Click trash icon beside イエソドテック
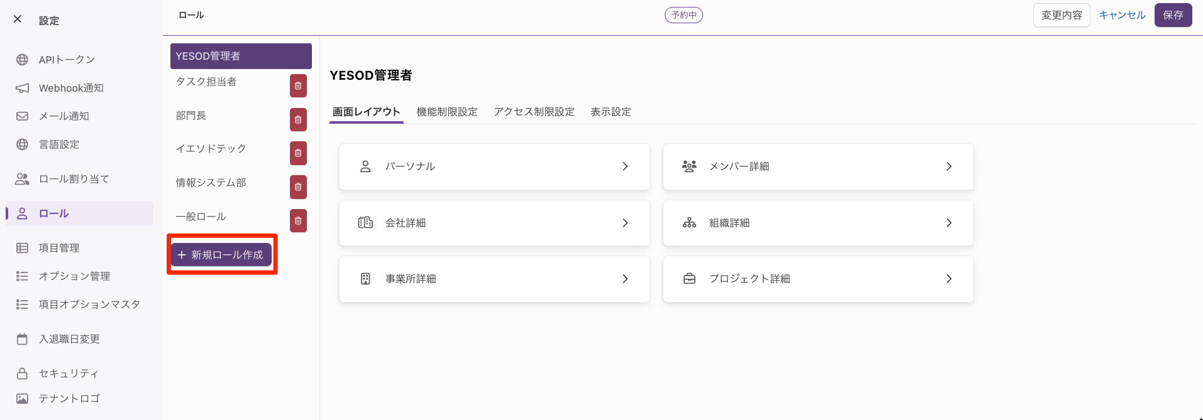The image size is (1203, 420). 298,153
